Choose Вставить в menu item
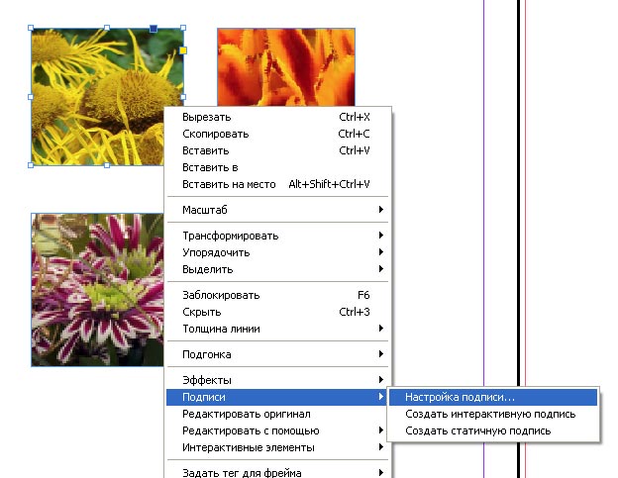 (x=277, y=167)
